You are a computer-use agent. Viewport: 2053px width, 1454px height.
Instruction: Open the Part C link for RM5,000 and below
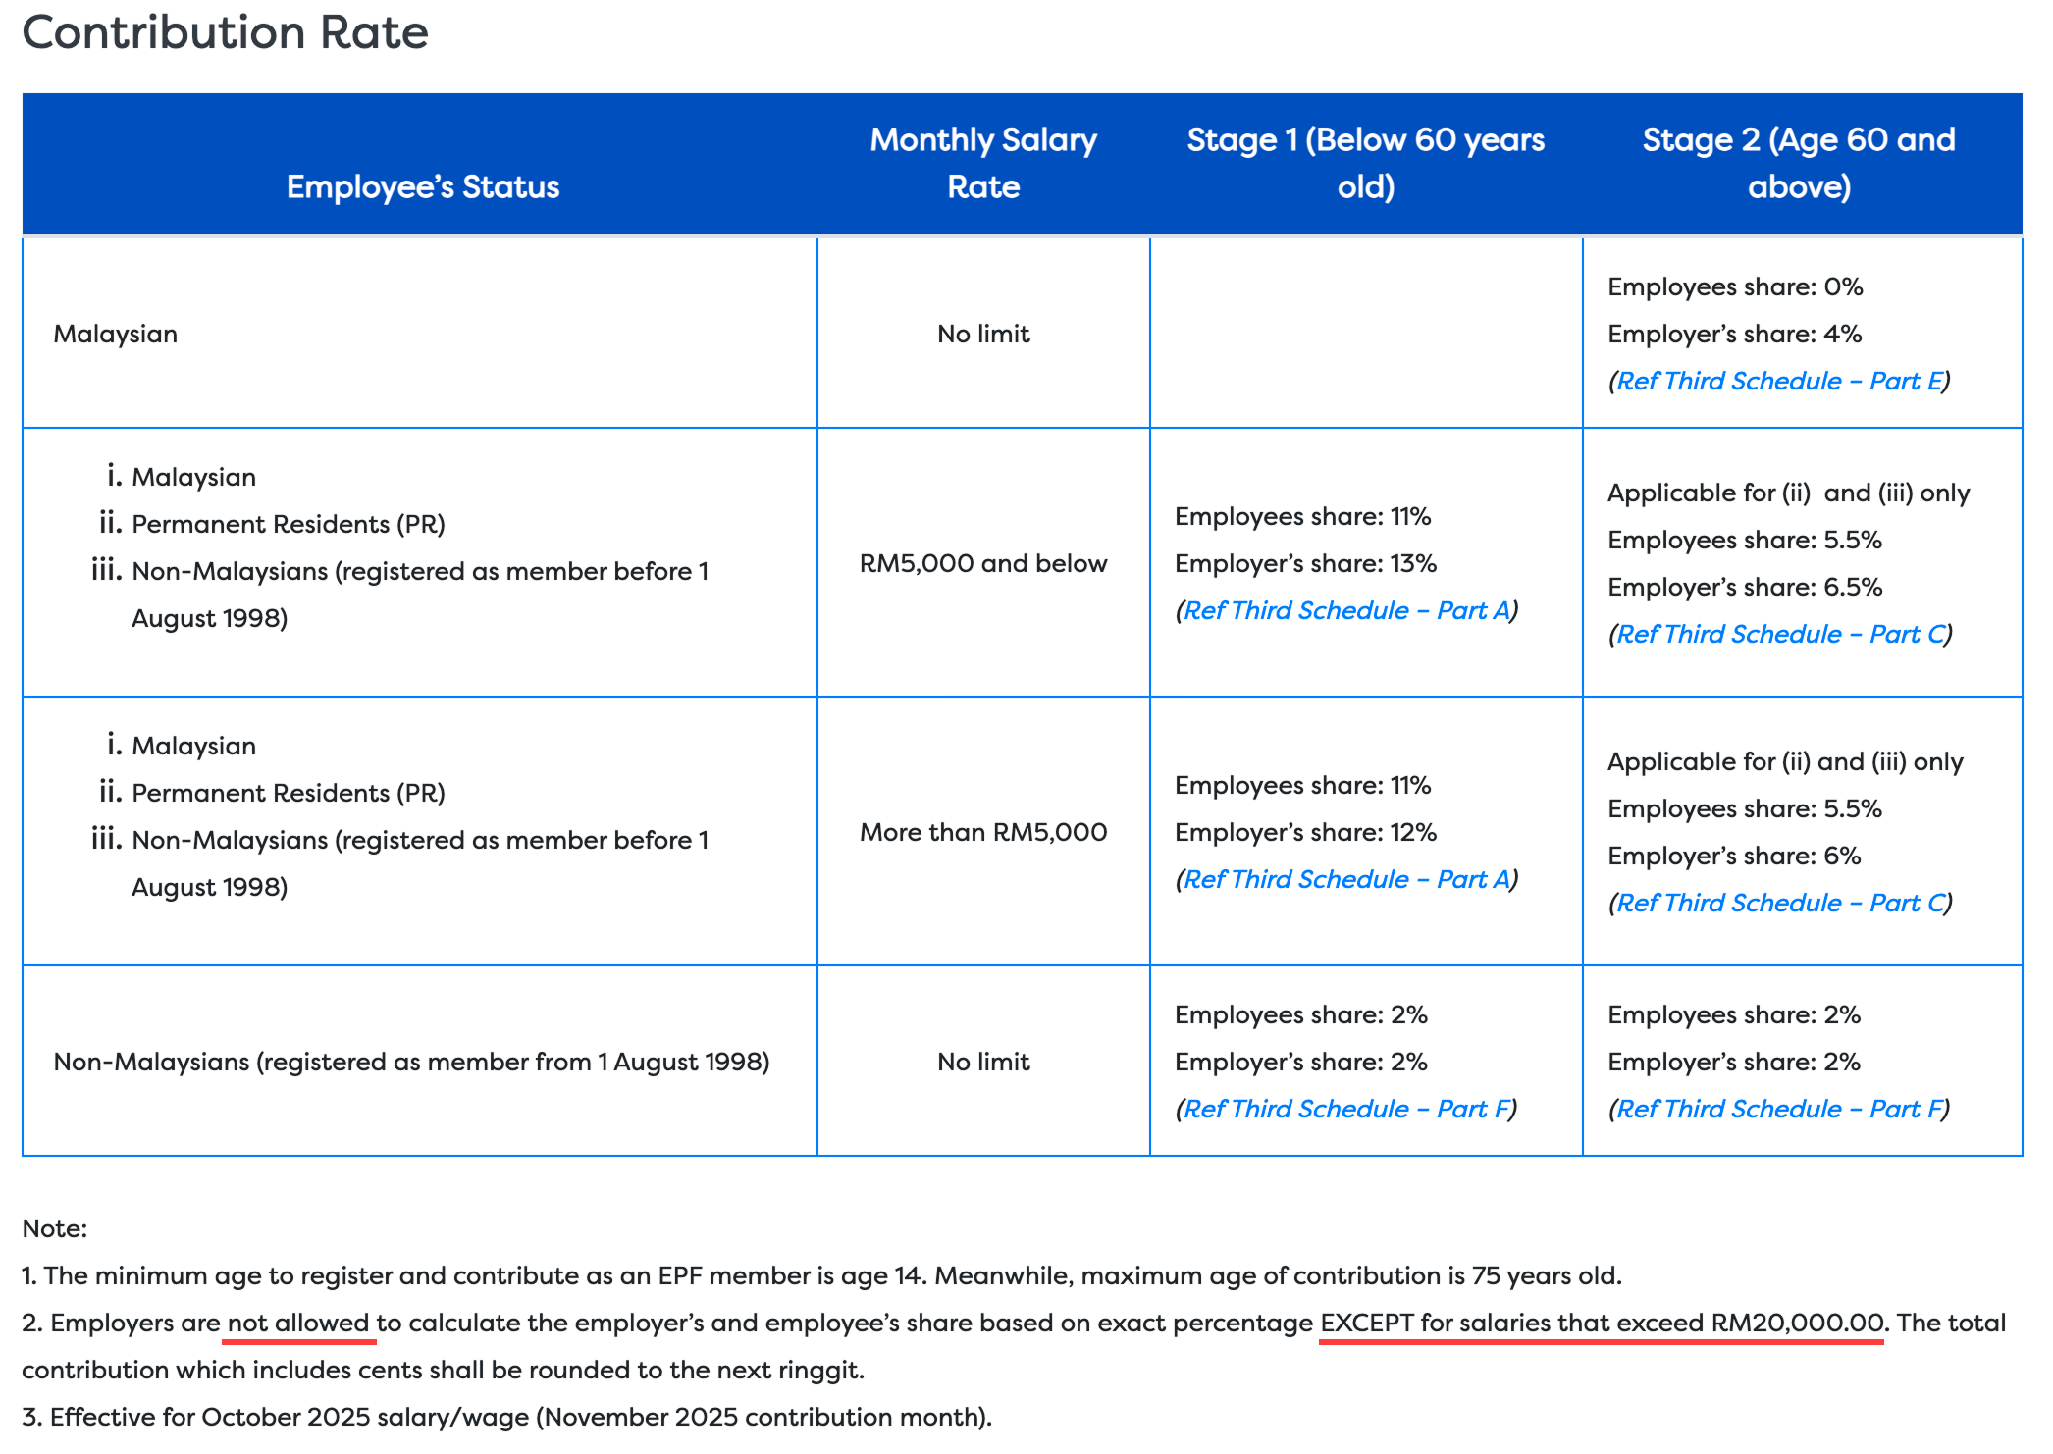(1778, 635)
